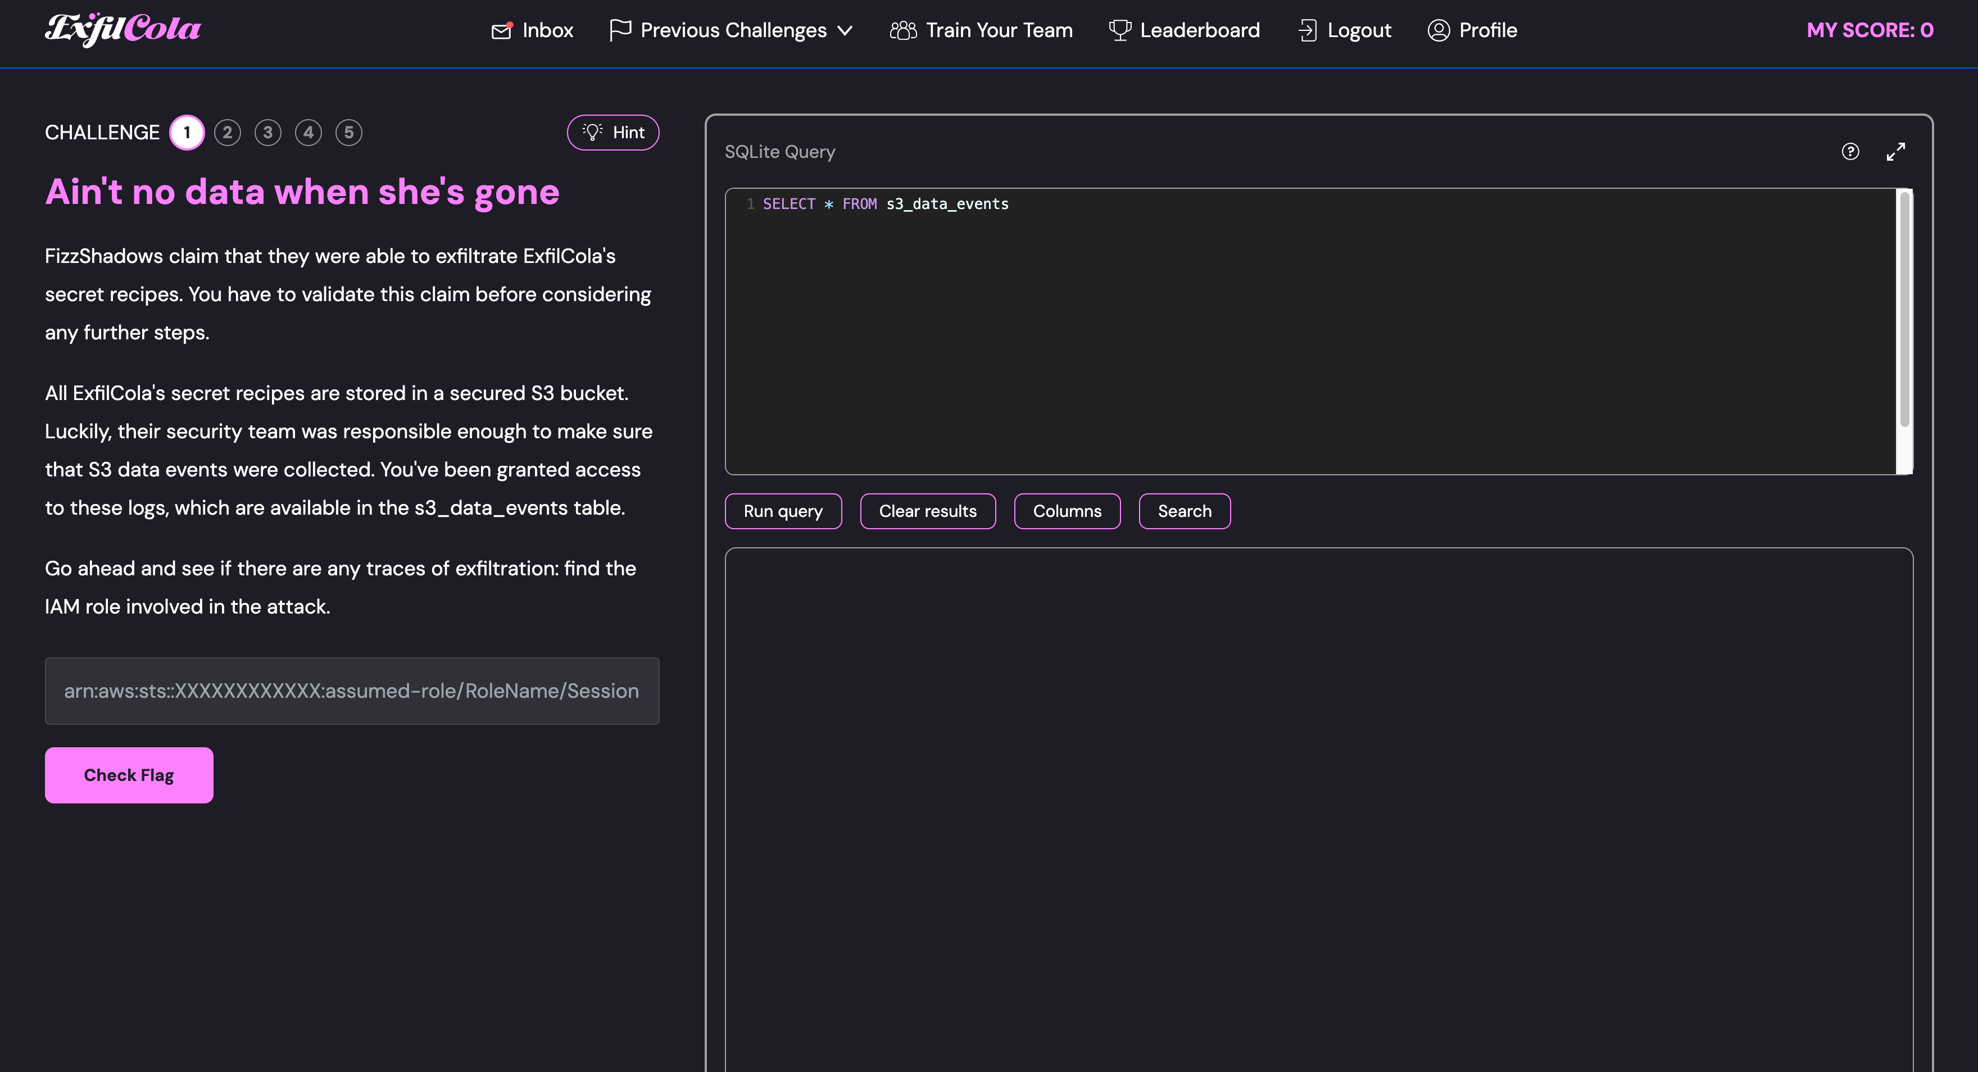Viewport: 1978px width, 1072px height.
Task: Click the IAM role ARN flag input
Action: [x=352, y=691]
